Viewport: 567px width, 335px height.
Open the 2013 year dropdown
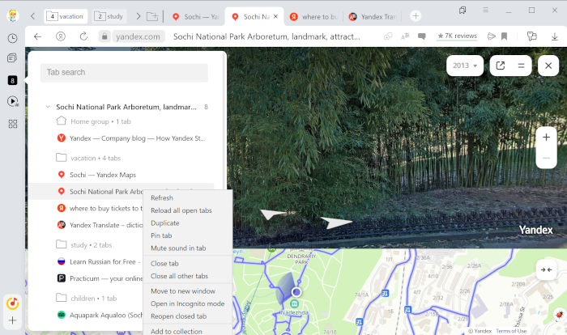465,66
